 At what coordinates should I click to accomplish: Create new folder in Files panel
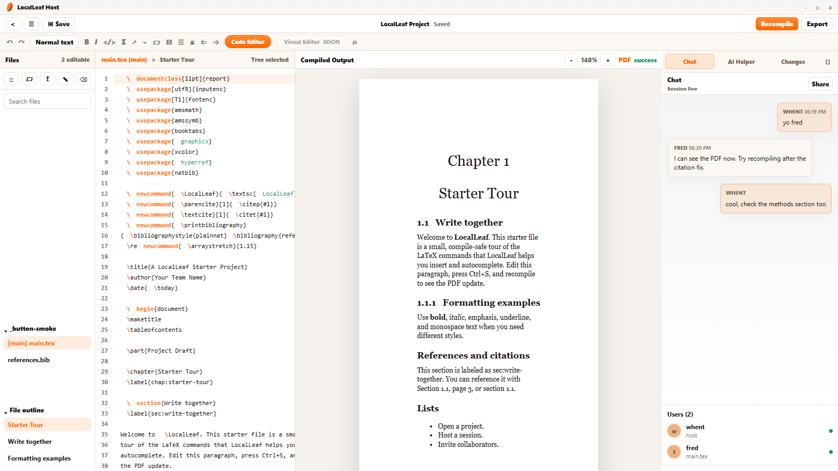pos(29,79)
